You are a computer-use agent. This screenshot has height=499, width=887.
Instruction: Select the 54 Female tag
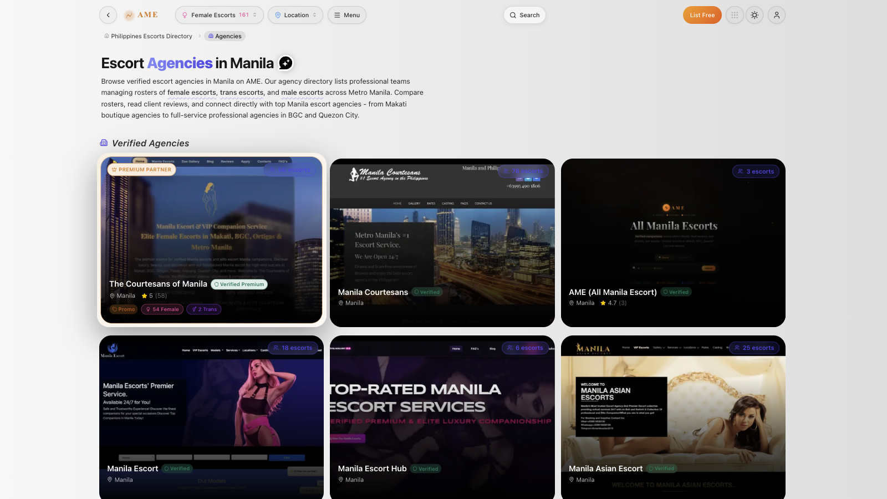click(x=162, y=309)
